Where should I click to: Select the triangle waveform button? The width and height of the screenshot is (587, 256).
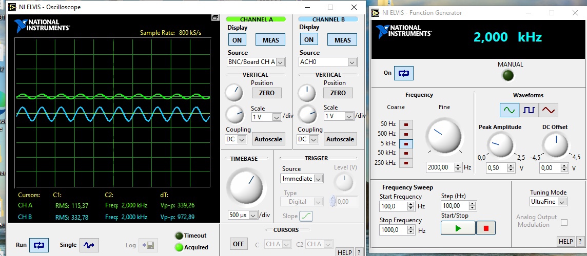click(x=549, y=110)
